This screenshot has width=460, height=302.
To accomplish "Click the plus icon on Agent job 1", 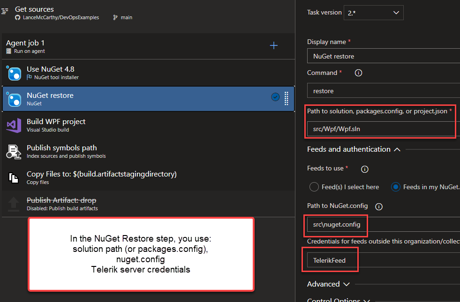I will pyautogui.click(x=274, y=45).
